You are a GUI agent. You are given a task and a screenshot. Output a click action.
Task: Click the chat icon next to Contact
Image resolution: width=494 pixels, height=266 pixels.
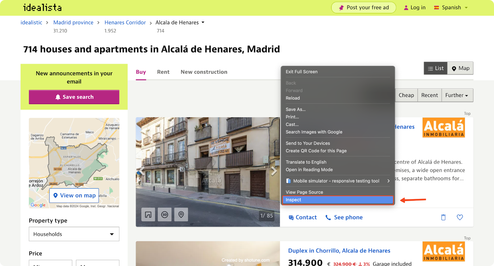tap(291, 218)
